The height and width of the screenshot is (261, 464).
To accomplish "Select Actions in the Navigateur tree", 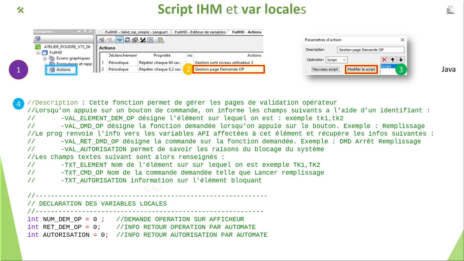I will pos(63,70).
